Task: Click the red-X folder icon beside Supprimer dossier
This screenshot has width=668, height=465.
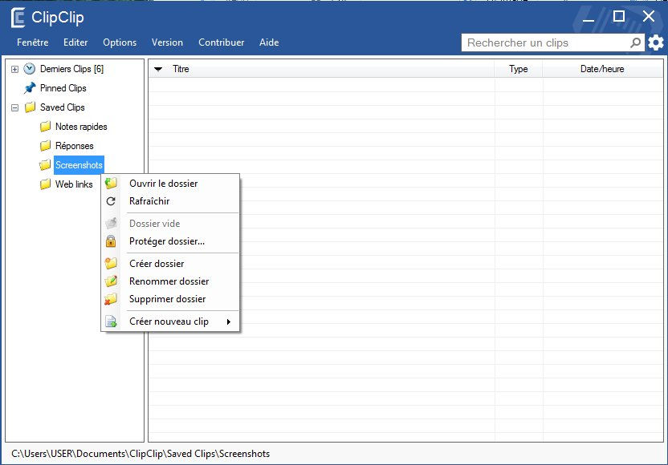Action: [x=111, y=299]
